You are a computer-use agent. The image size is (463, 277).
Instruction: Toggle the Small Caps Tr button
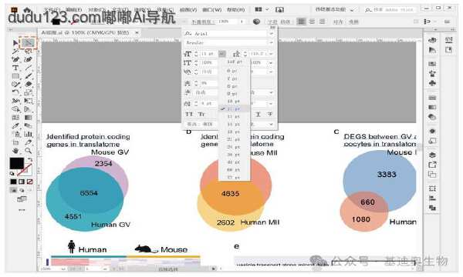201,114
